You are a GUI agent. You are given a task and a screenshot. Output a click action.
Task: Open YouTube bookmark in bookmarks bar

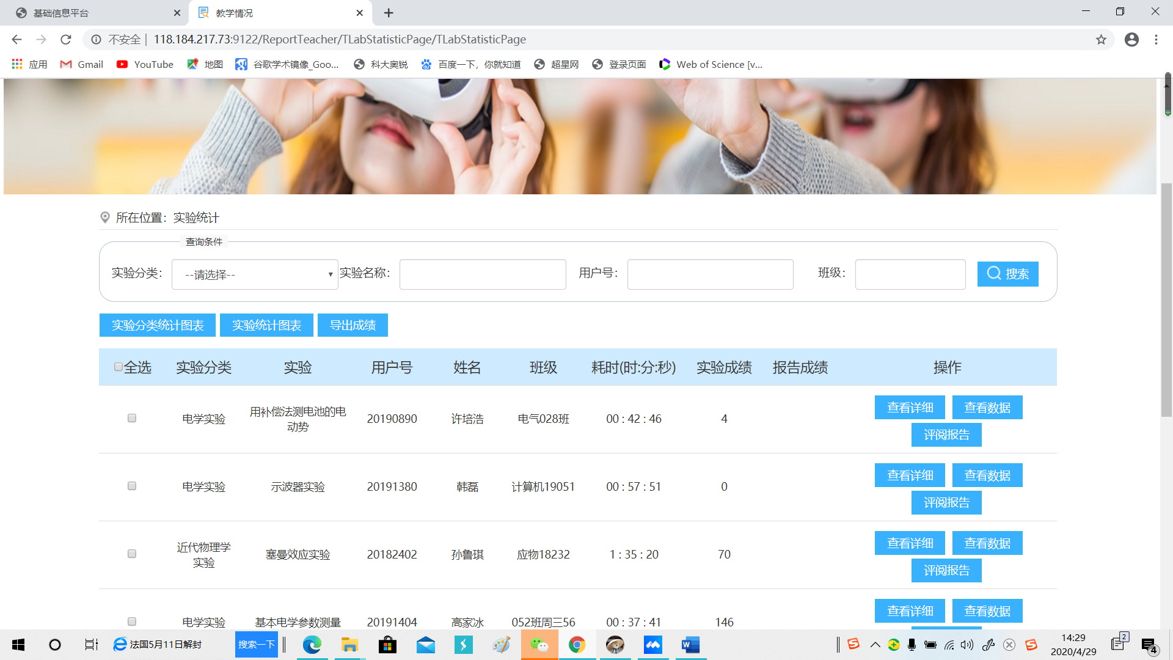145,64
